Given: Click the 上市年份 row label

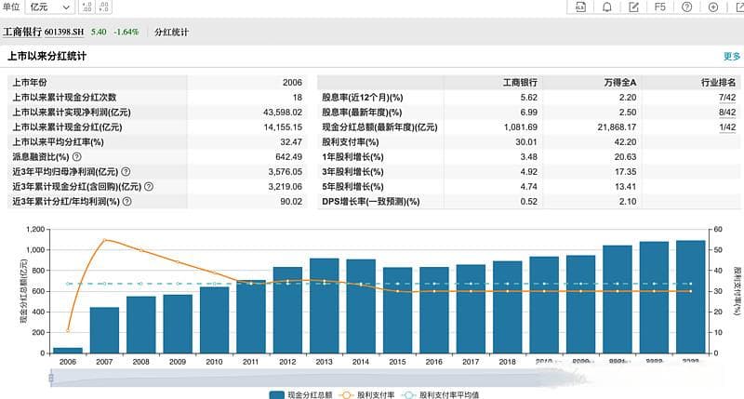Looking at the screenshot, I should 30,83.
